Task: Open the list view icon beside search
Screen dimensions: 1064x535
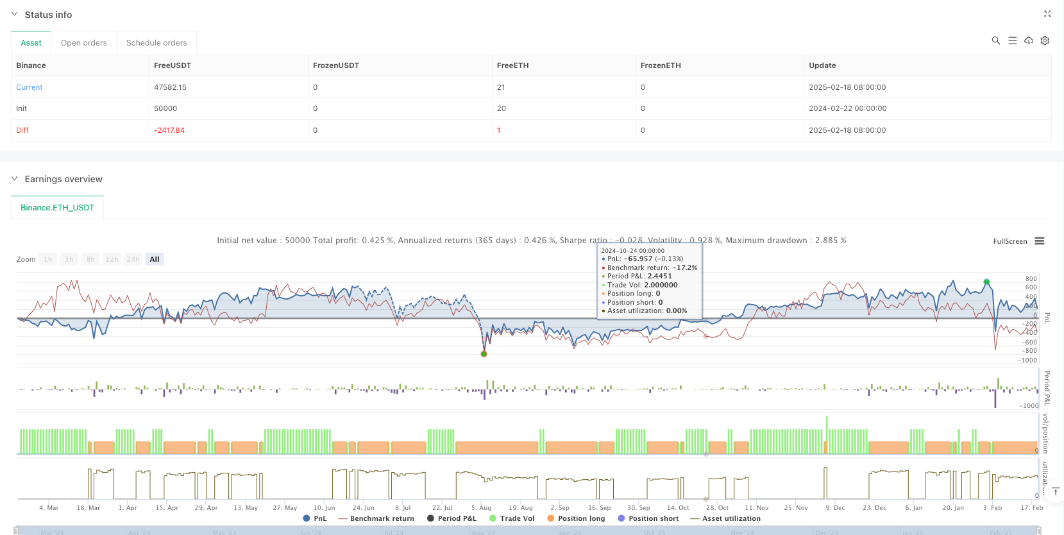Action: 1013,40
